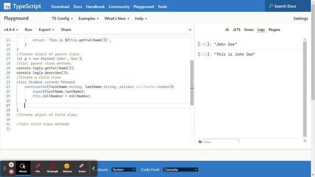
Task: Collapse the annotation toolbar chevron
Action: pos(94,168)
